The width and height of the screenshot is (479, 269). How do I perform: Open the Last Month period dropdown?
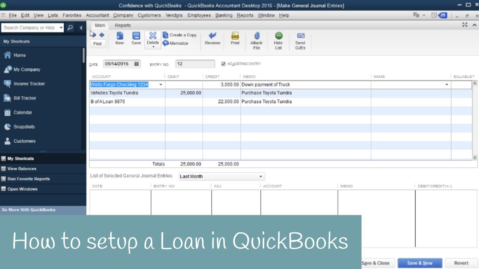tap(261, 176)
